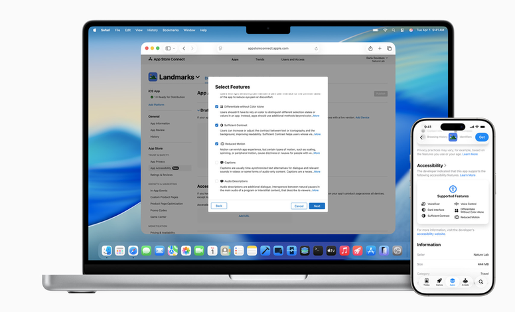
Task: Open Contacts from the Dock
Action: tap(226, 251)
